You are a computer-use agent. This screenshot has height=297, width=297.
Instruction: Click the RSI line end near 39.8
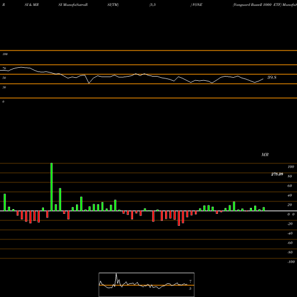(x=263, y=79)
